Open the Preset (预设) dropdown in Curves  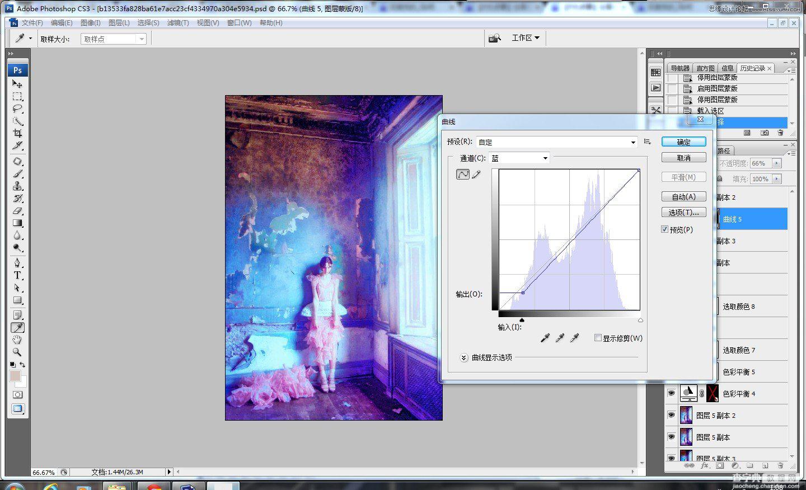[557, 142]
